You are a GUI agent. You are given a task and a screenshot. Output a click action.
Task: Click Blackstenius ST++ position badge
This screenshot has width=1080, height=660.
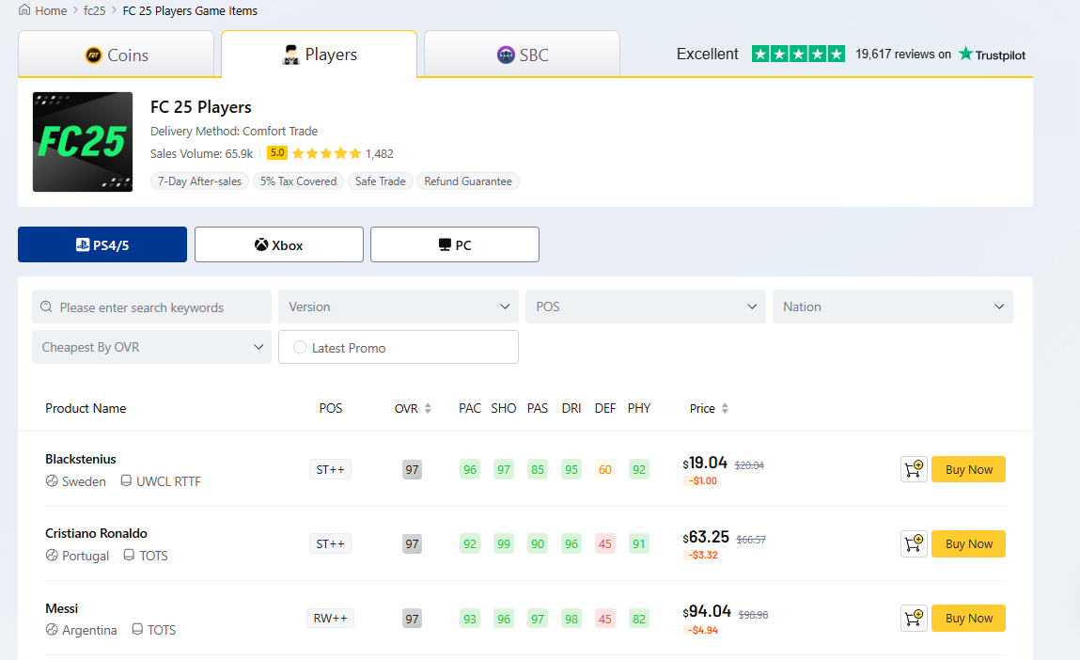[x=330, y=470]
